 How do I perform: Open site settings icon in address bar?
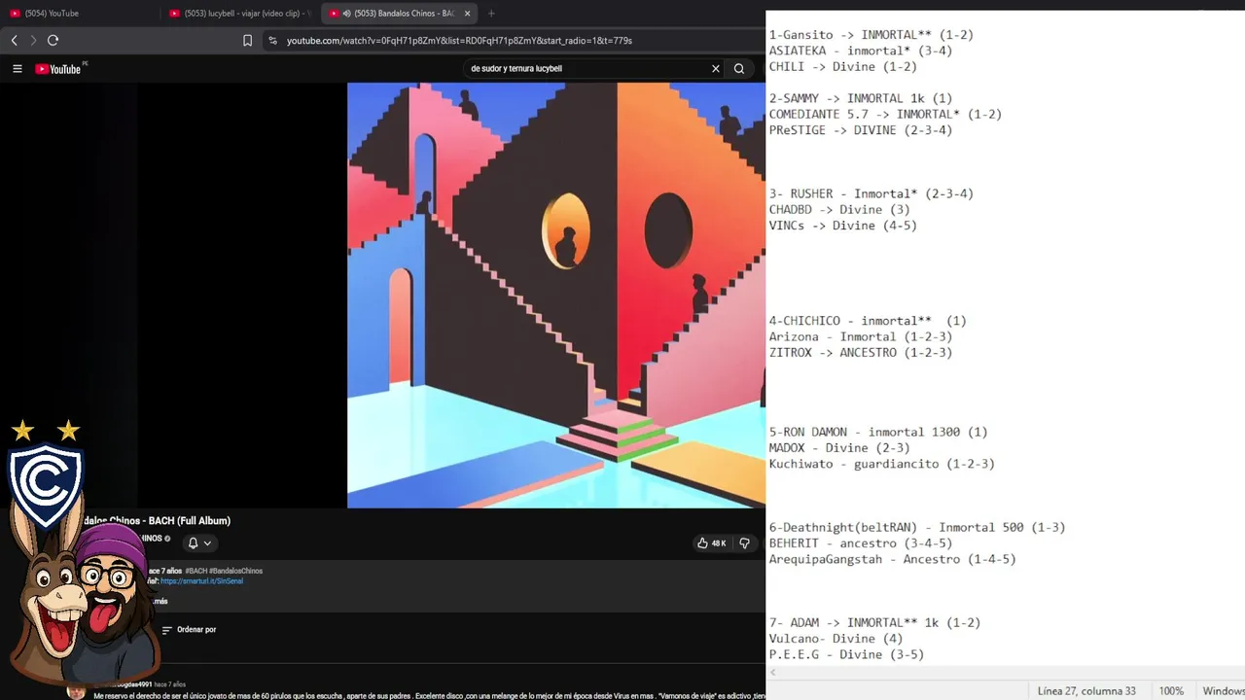272,40
